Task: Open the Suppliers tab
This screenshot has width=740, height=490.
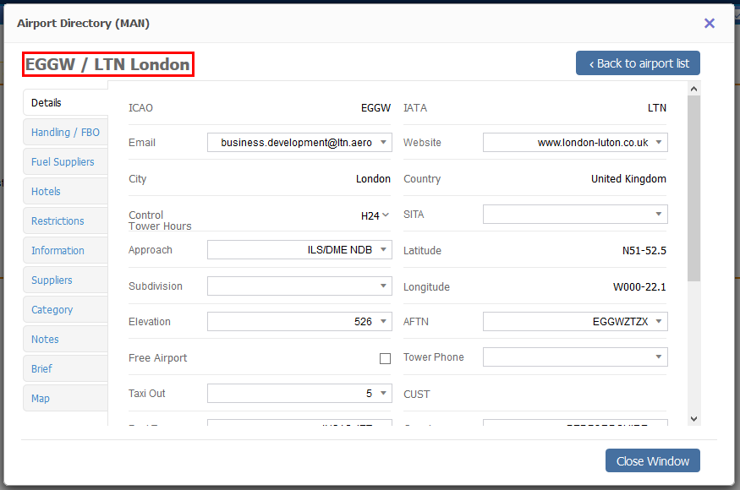Action: pos(65,280)
